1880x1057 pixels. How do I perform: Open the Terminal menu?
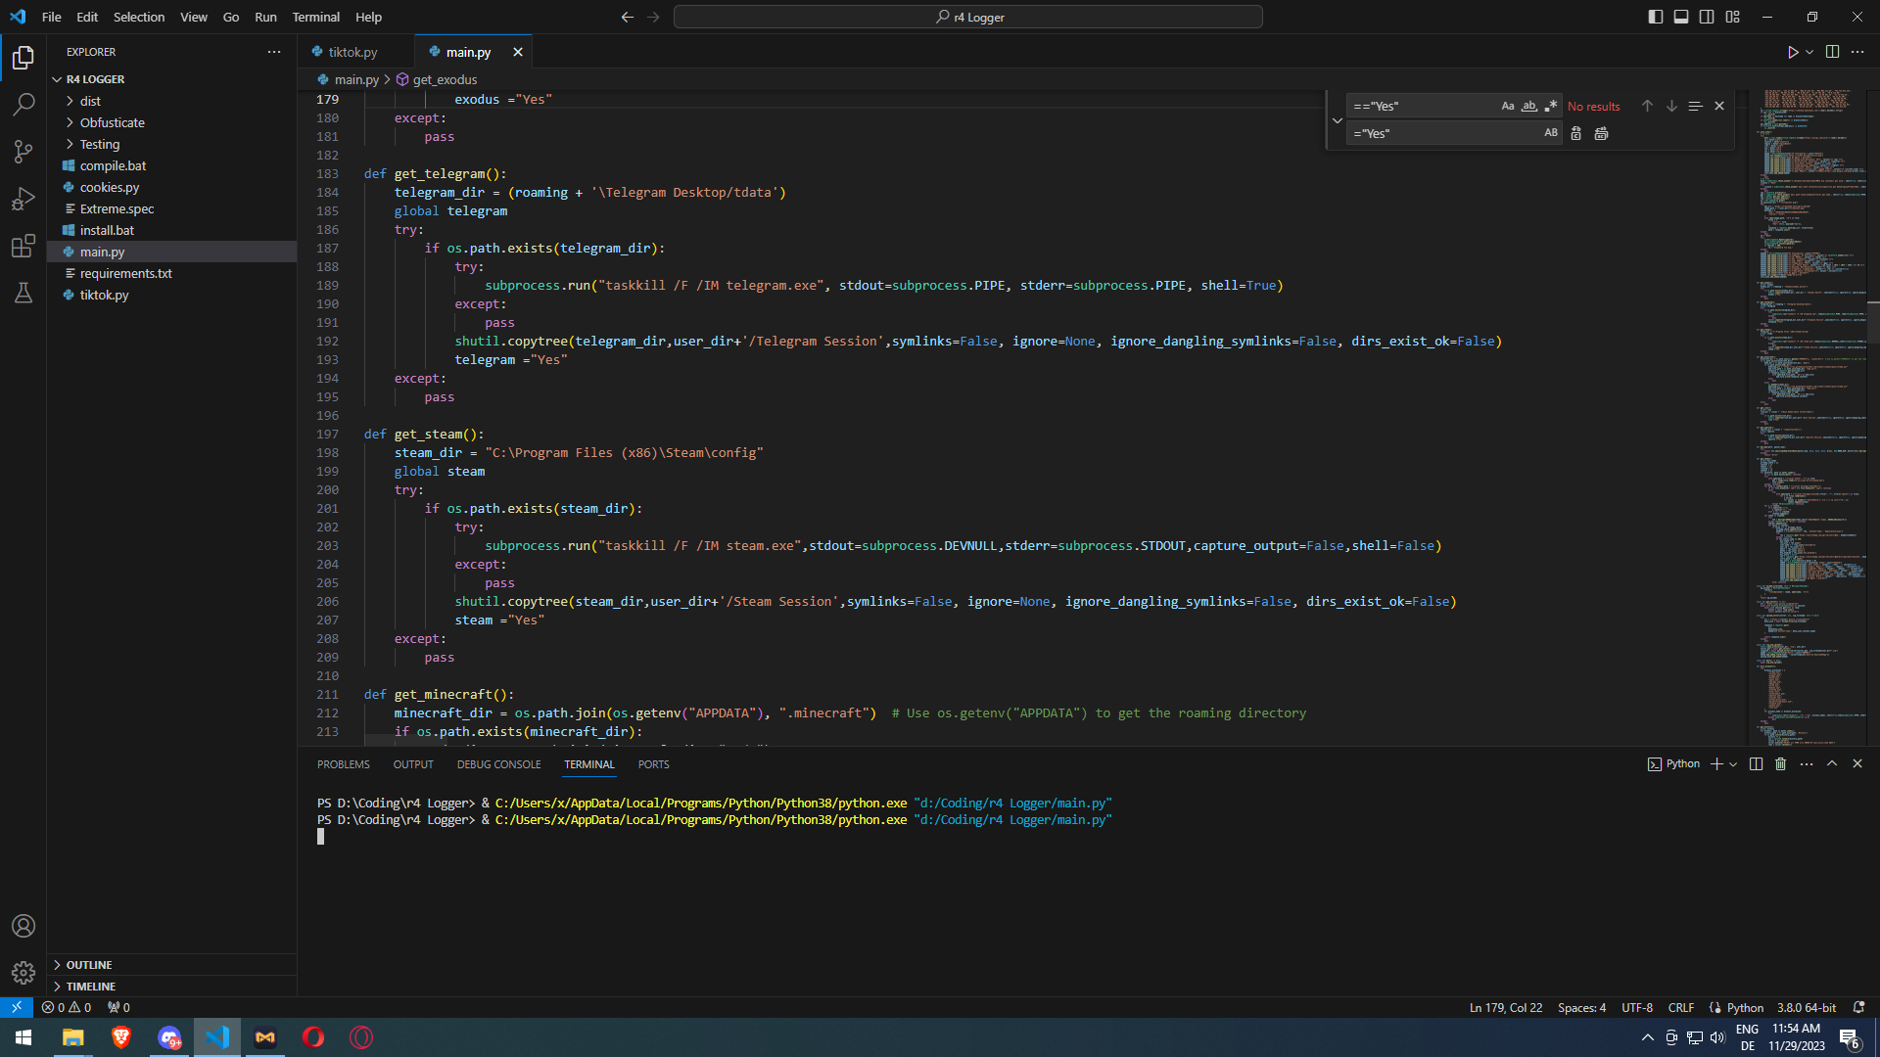click(315, 17)
